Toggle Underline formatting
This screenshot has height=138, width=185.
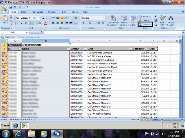pos(25,23)
